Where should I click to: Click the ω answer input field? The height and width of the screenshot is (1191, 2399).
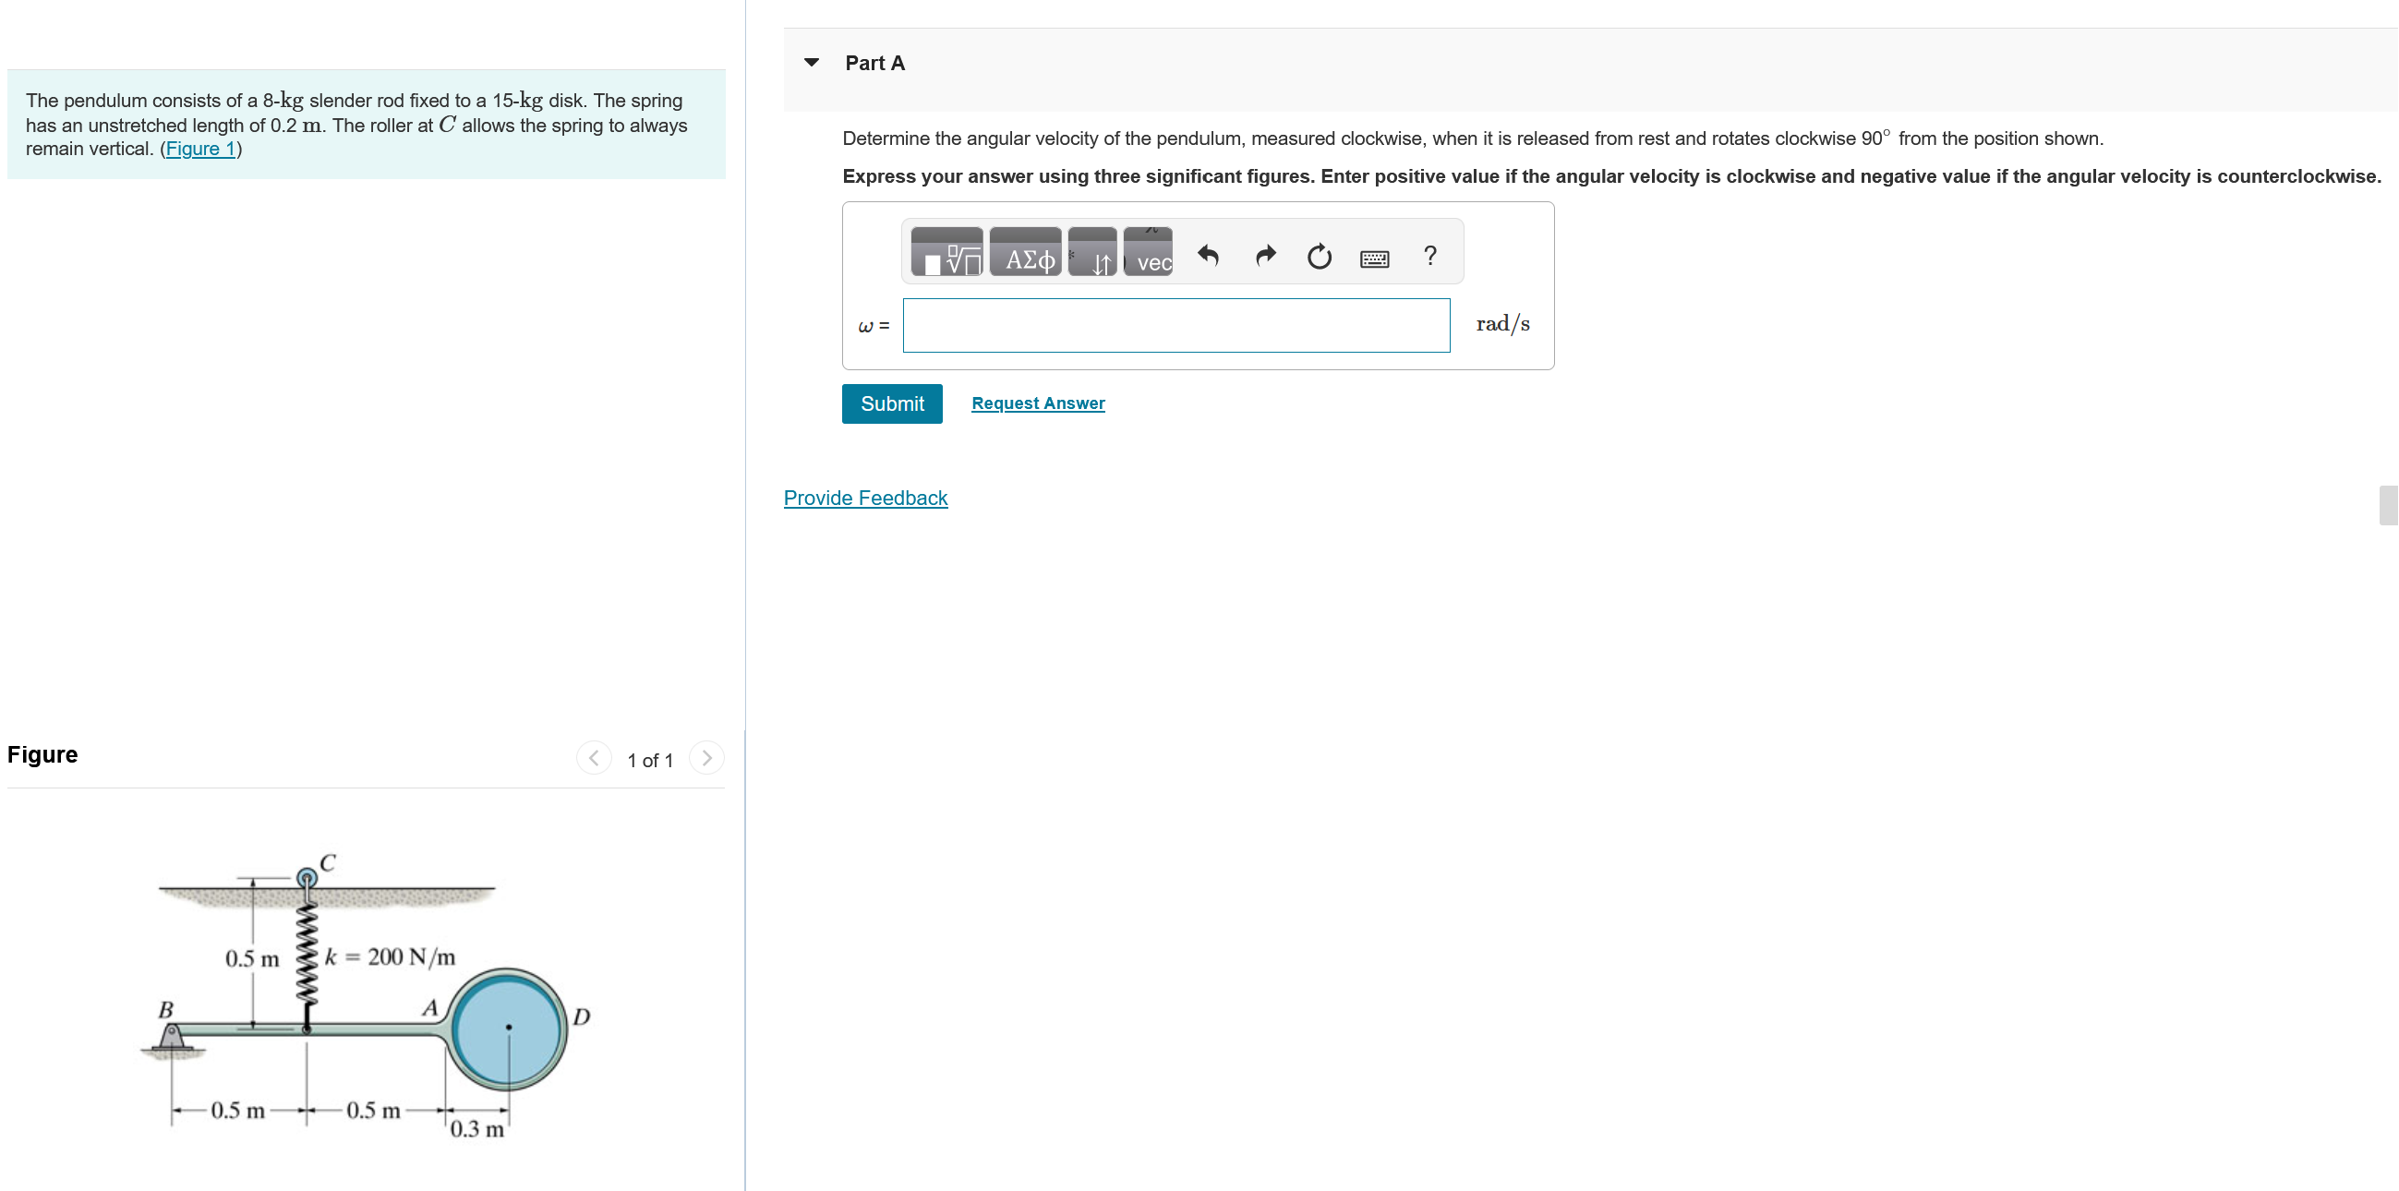1175,325
